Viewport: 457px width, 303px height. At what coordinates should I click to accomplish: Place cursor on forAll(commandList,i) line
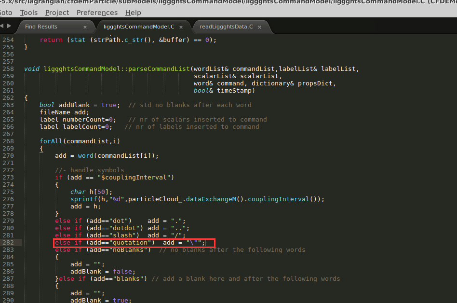tap(80, 141)
